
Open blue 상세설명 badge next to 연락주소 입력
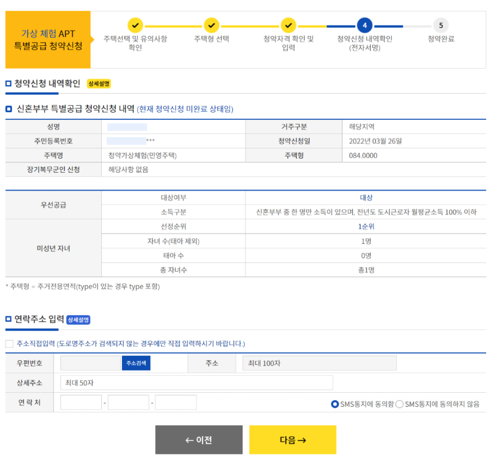pyautogui.click(x=78, y=320)
